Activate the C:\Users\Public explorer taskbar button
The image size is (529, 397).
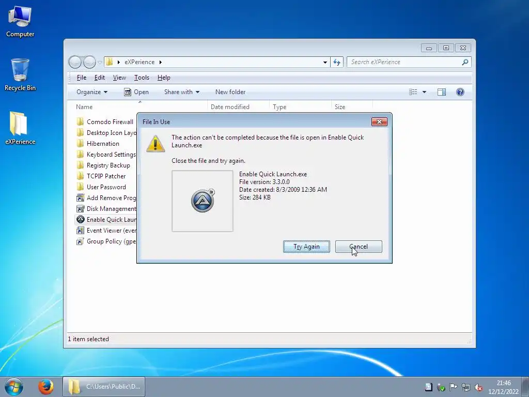[104, 387]
